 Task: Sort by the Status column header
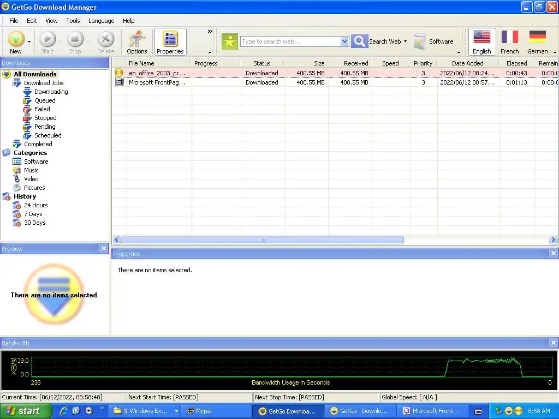click(262, 63)
